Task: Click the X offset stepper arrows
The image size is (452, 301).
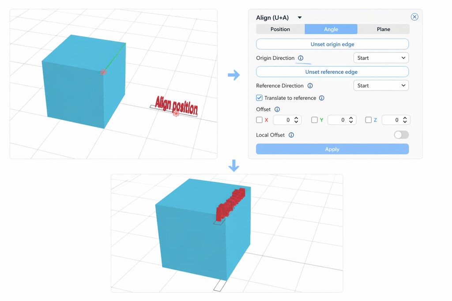Action: click(x=296, y=120)
